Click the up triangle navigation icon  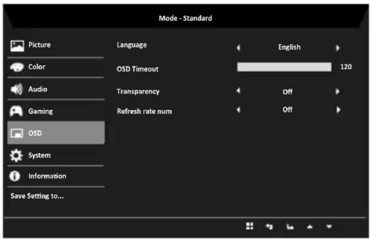pos(310,227)
